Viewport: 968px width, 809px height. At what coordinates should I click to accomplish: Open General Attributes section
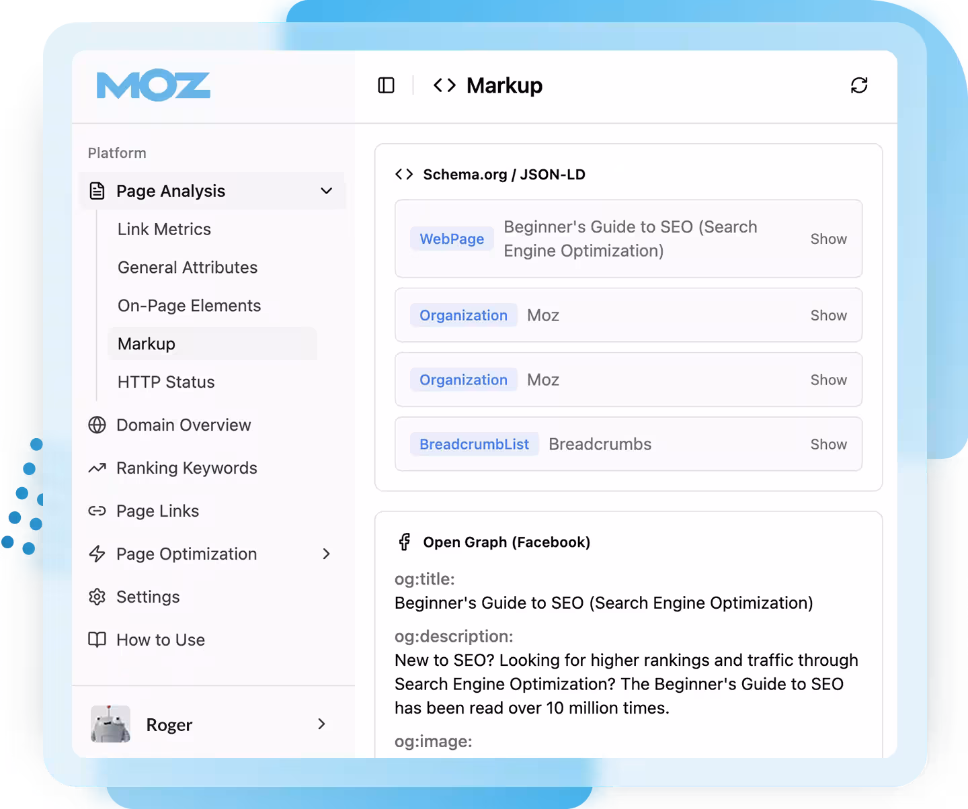pos(188,267)
